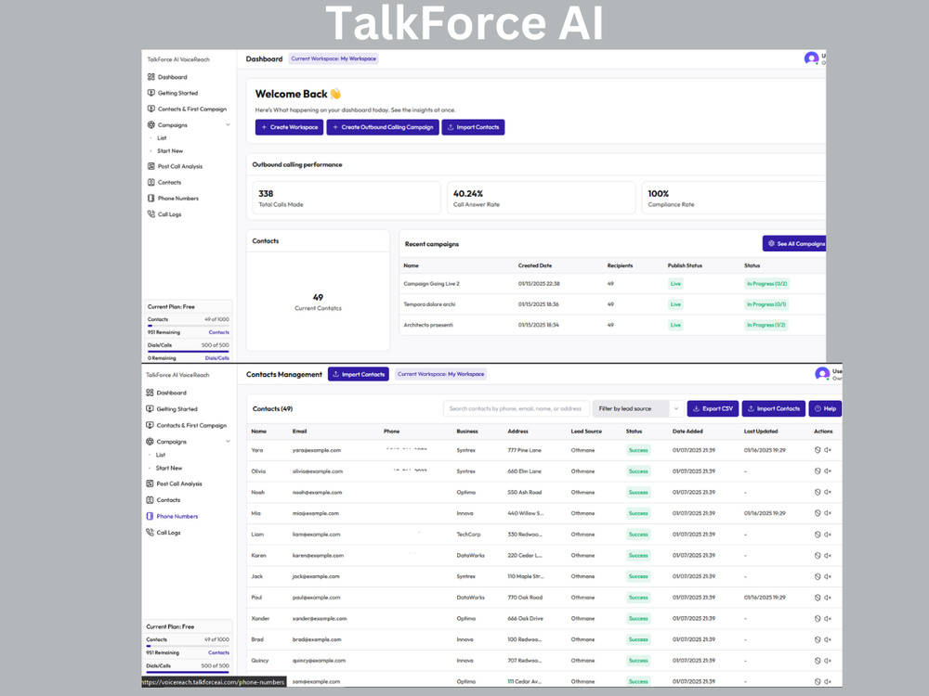
Task: Click Contacts usage progress bar in lower plan box
Action: click(x=188, y=646)
